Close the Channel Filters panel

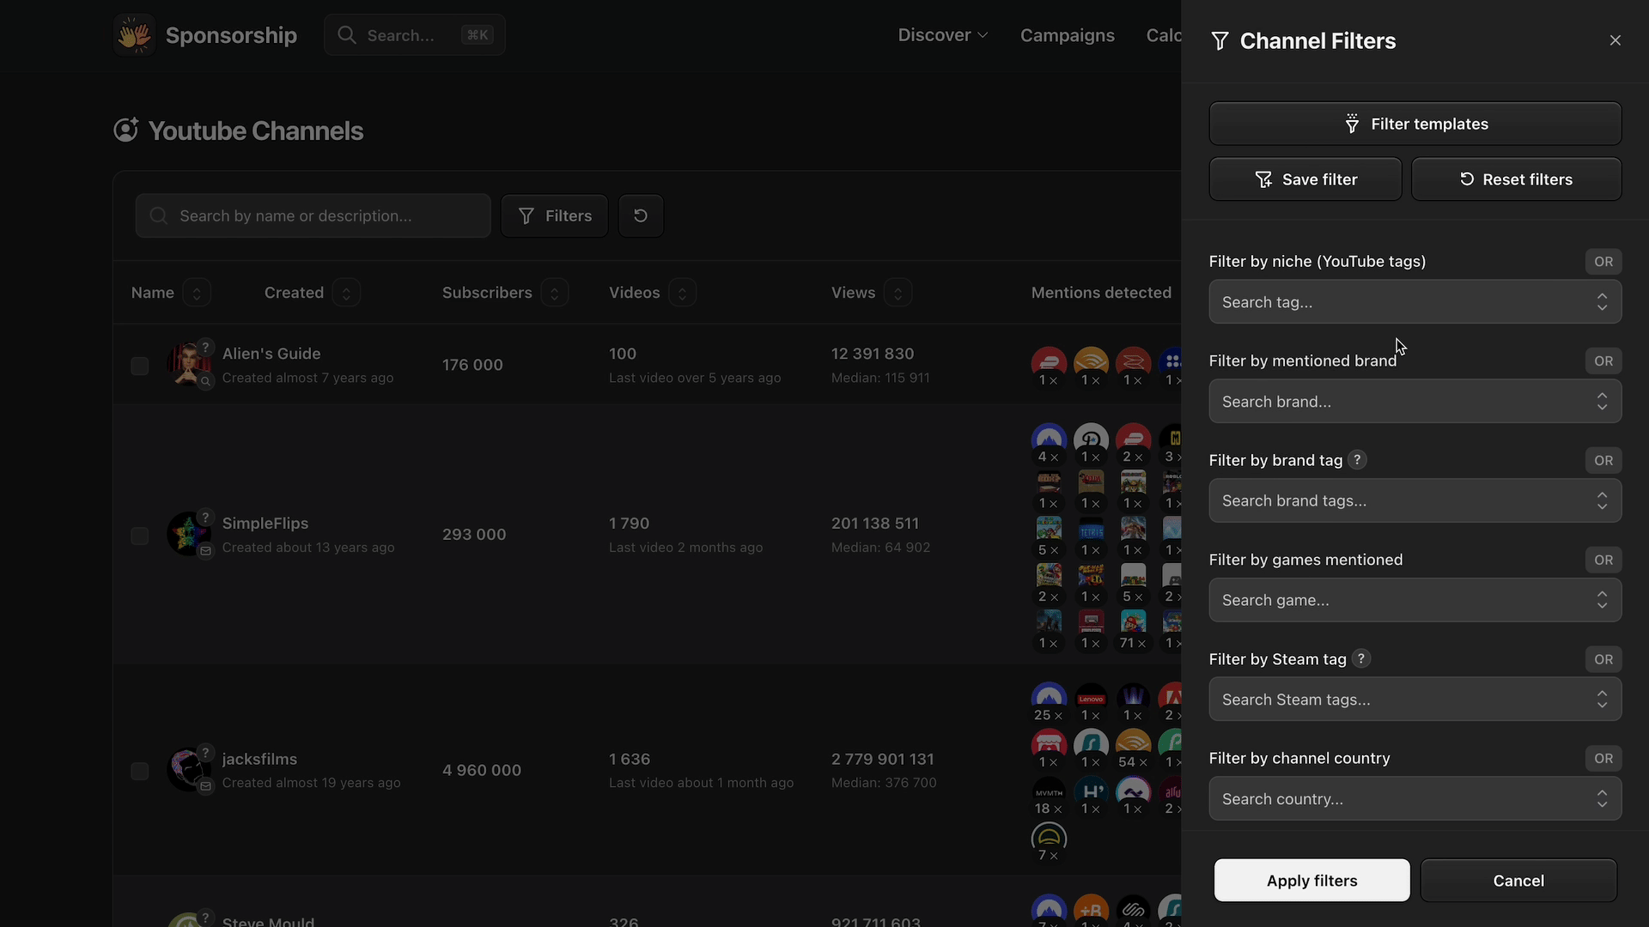1615,40
